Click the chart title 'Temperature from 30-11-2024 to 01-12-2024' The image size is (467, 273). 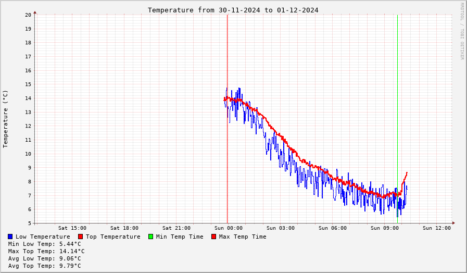[233, 10]
